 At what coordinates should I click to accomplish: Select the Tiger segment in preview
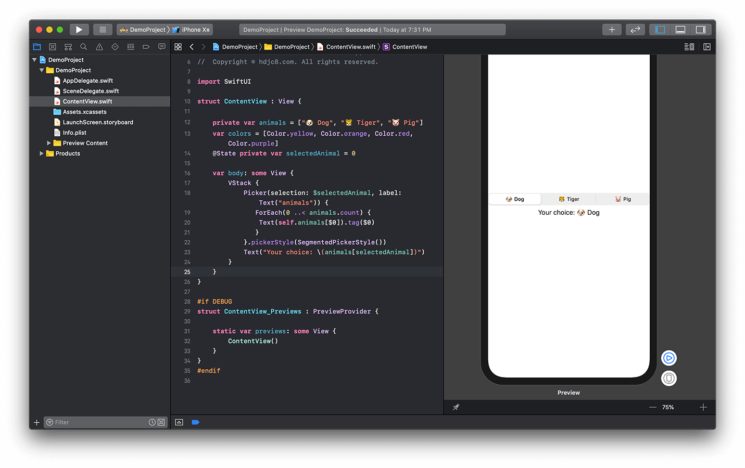coord(569,199)
